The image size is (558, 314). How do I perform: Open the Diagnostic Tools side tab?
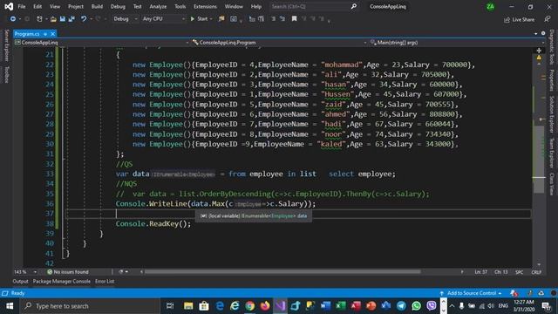552,47
